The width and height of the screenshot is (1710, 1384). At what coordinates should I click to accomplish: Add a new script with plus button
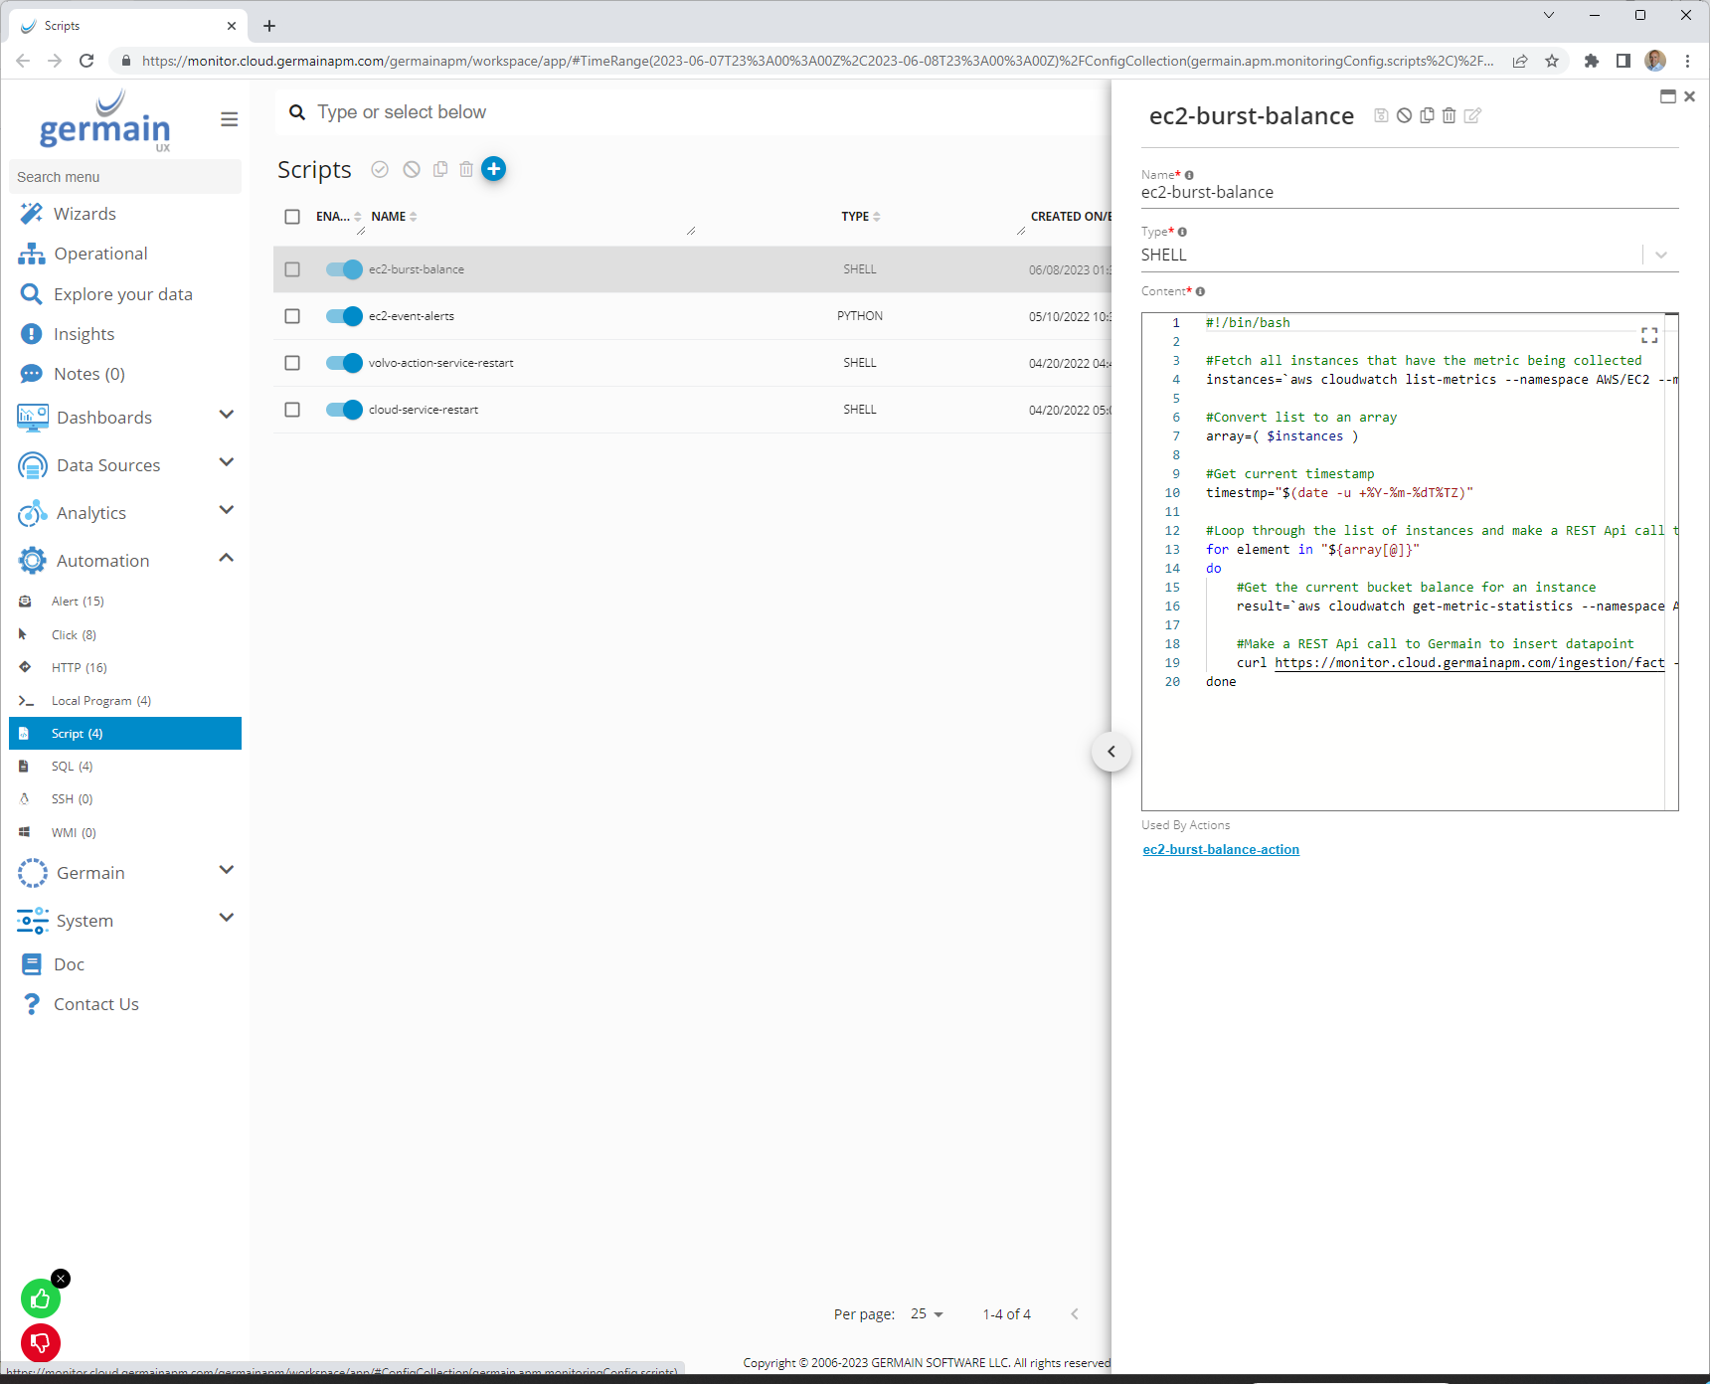coord(493,169)
